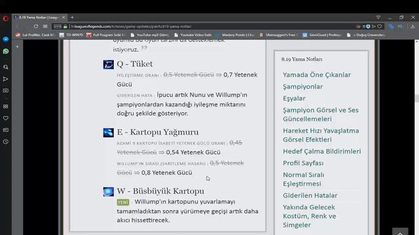The image size is (419, 235).
Task: Jump to Giderilen Hatalar section
Action: pos(310,196)
